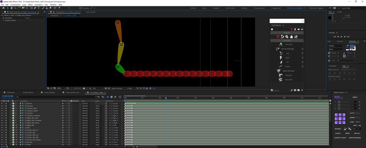Expand the S | School layer properties
366x148 pixels.
click(11, 103)
